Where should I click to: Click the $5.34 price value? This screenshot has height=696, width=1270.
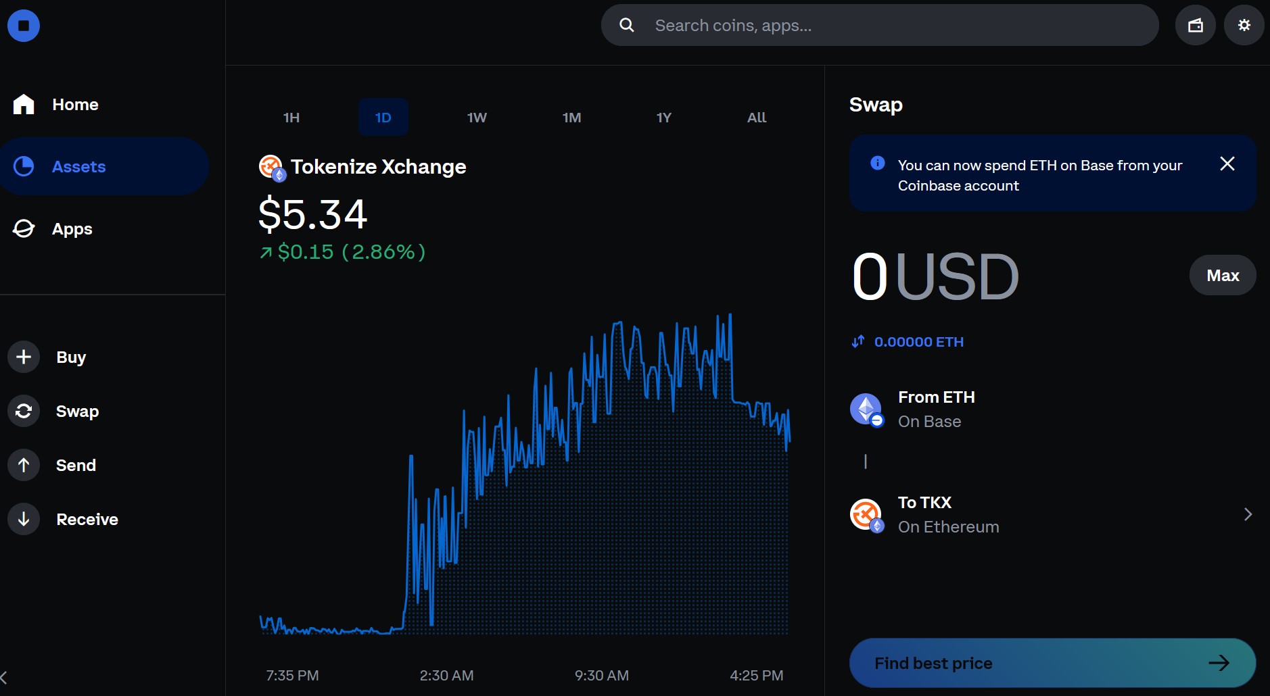pos(312,214)
